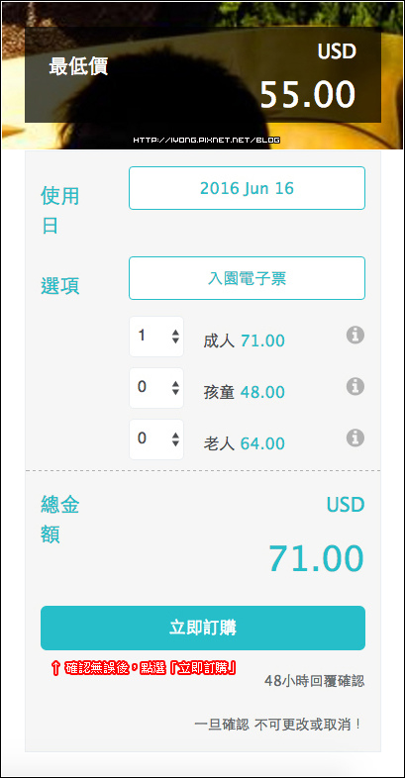The height and width of the screenshot is (778, 405).
Task: Increase the 成人 quantity with up arrow
Action: click(x=175, y=333)
